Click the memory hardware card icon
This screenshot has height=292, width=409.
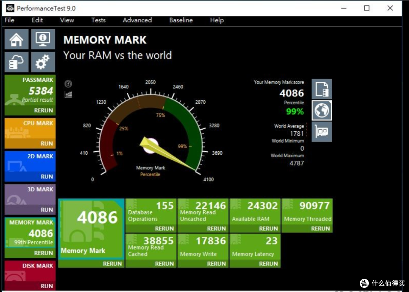click(322, 132)
